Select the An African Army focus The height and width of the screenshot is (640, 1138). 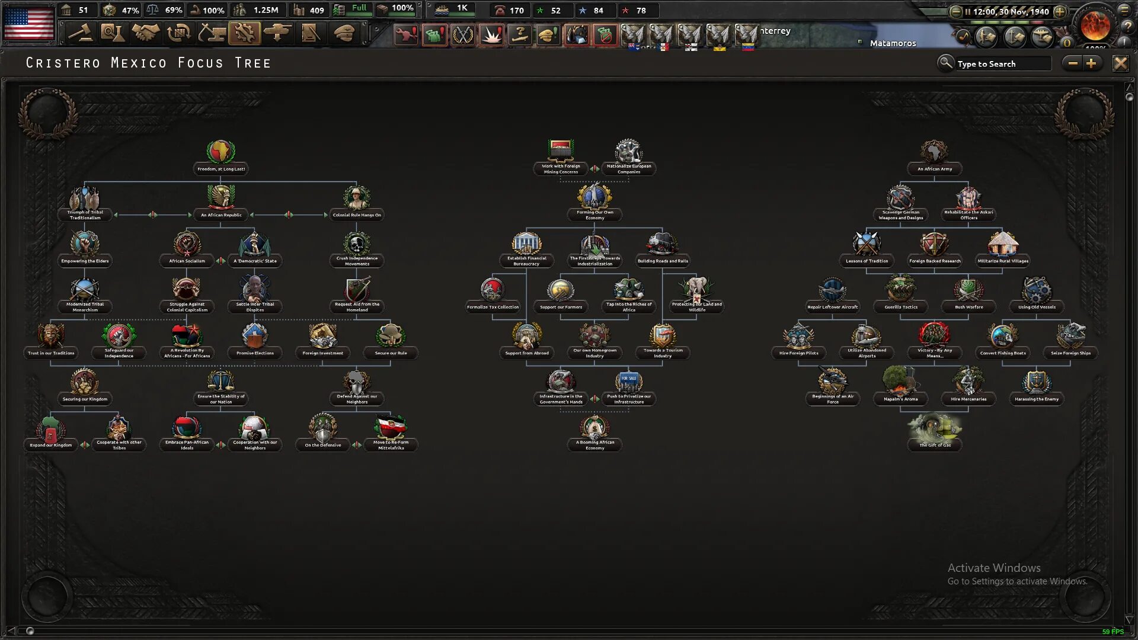coord(935,158)
